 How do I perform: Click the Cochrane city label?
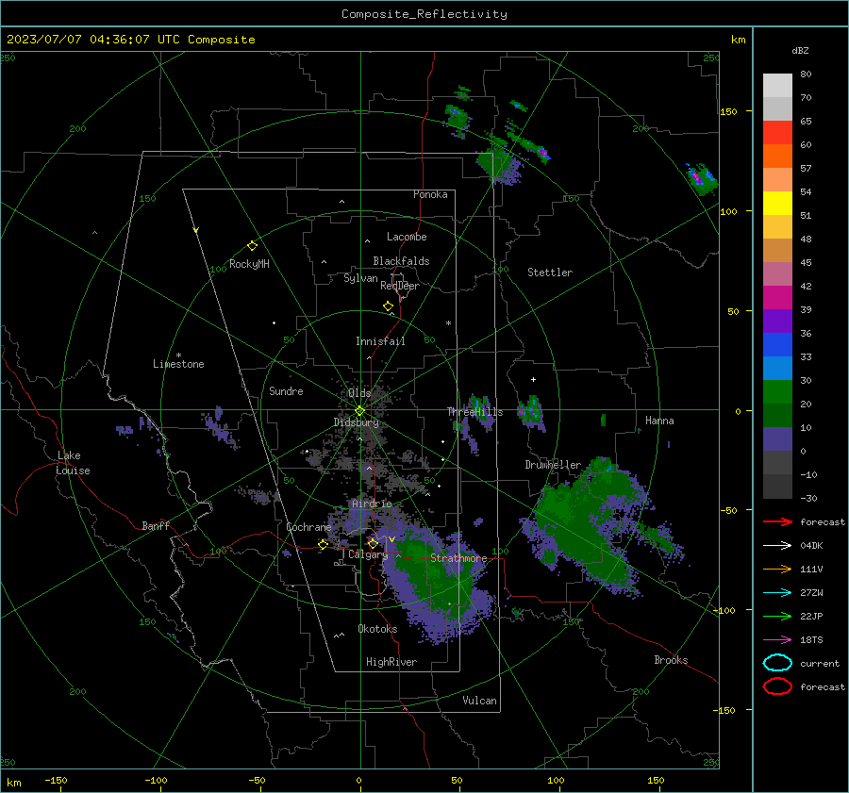pos(308,527)
